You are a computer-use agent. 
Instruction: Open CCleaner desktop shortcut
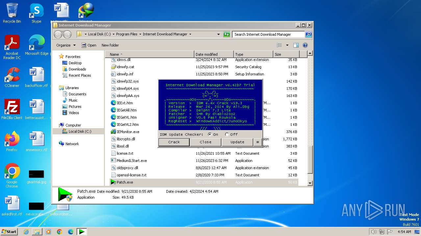[x=12, y=77]
